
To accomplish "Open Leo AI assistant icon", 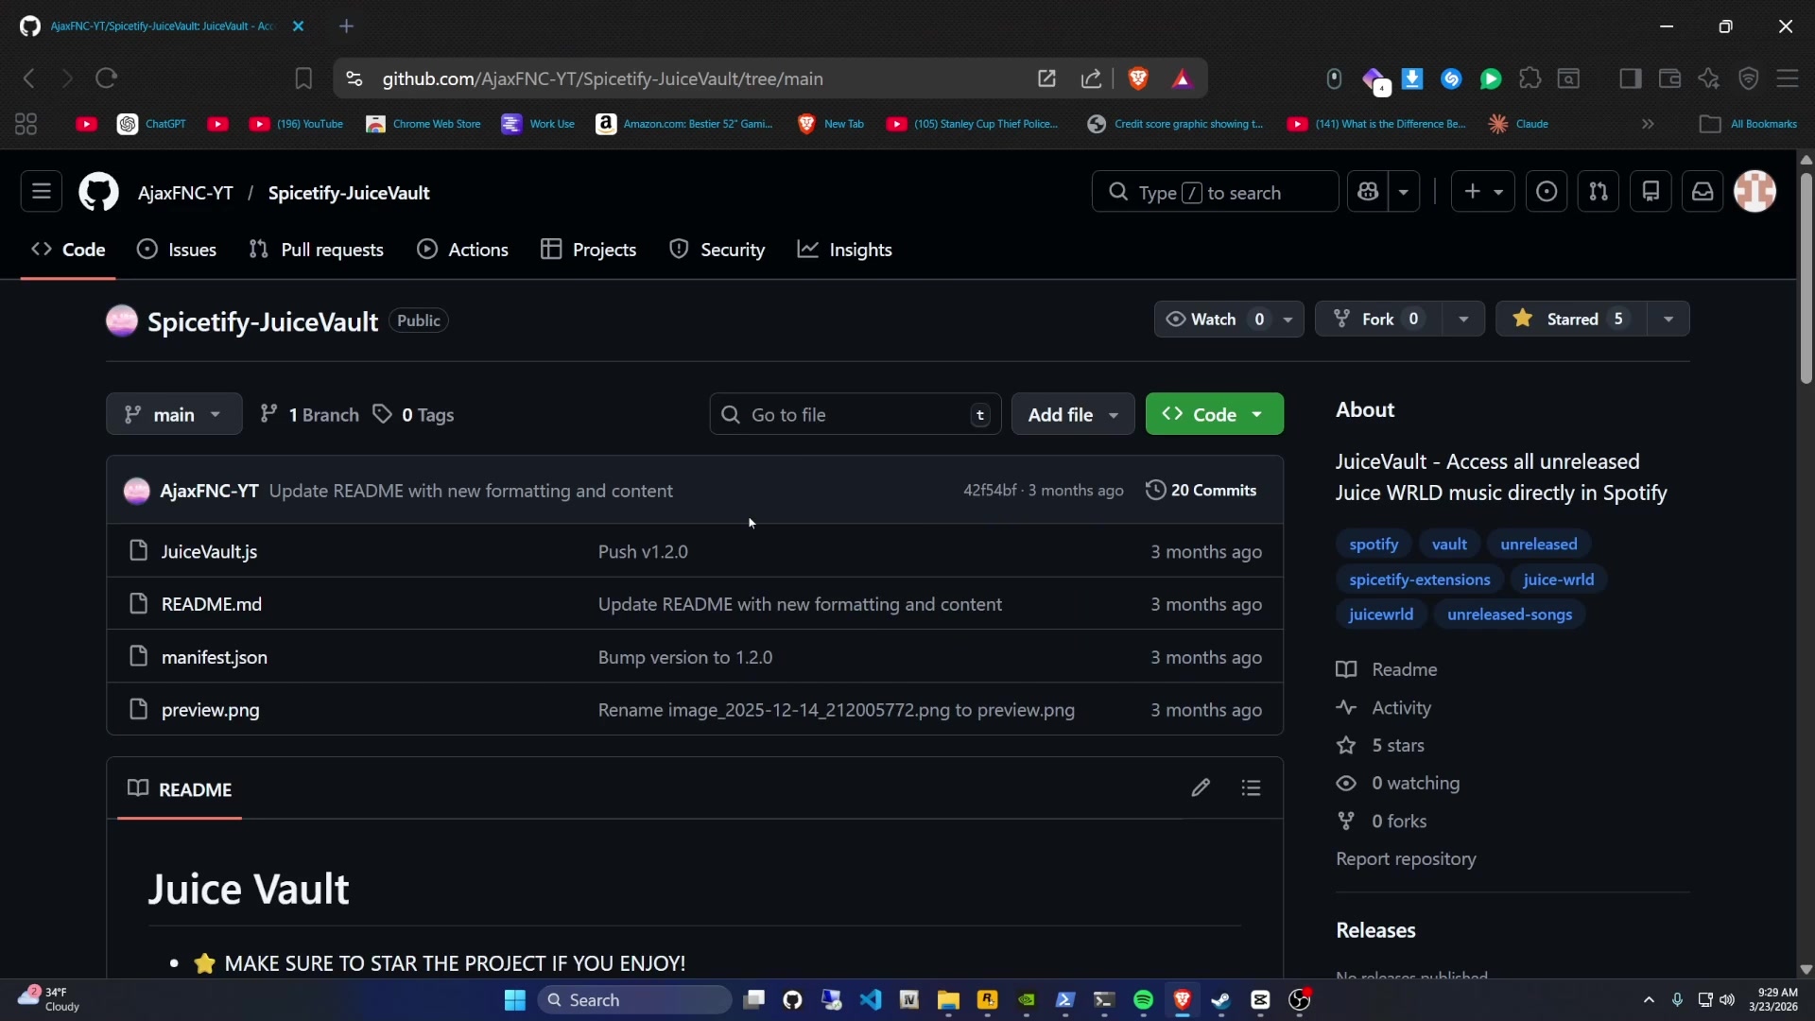I will coord(1709,78).
